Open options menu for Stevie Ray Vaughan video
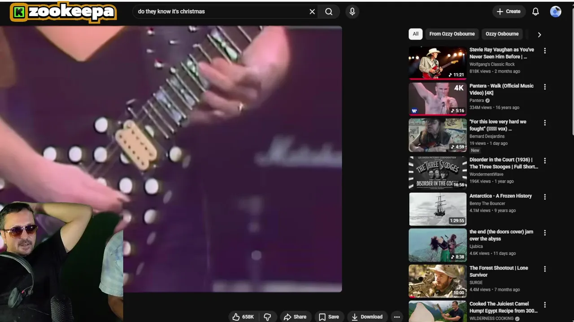Viewport: 574px width, 322px height. tap(545, 51)
